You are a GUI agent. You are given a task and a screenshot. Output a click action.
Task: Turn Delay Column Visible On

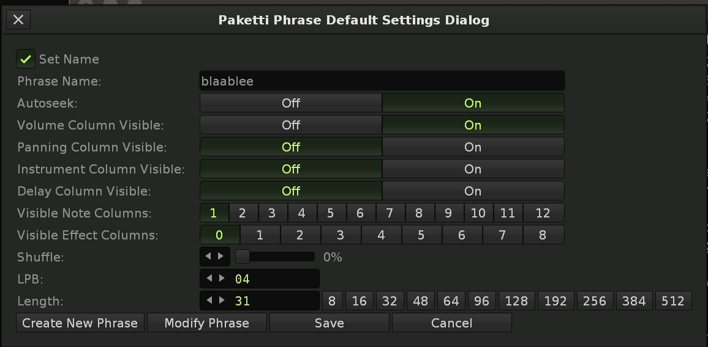click(x=472, y=191)
